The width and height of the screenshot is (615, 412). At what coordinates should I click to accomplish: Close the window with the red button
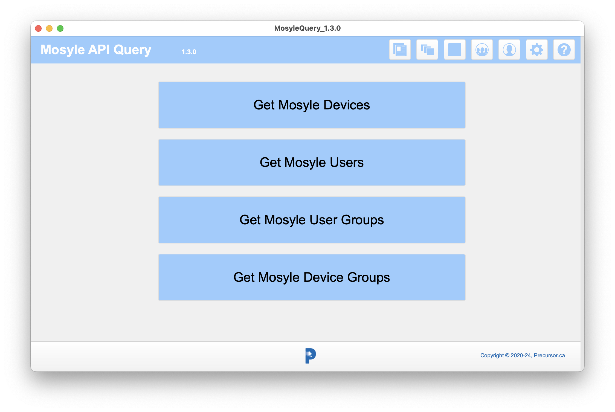click(x=38, y=28)
